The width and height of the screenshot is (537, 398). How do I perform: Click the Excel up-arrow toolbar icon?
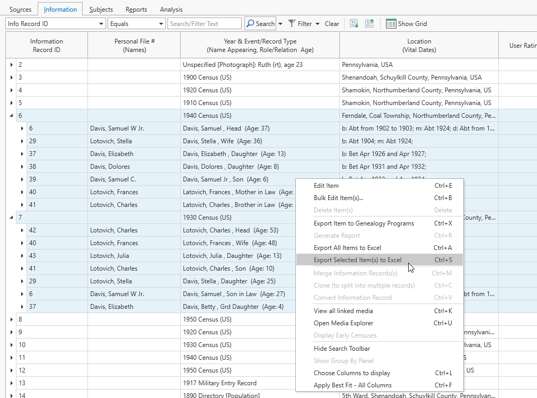pos(369,24)
